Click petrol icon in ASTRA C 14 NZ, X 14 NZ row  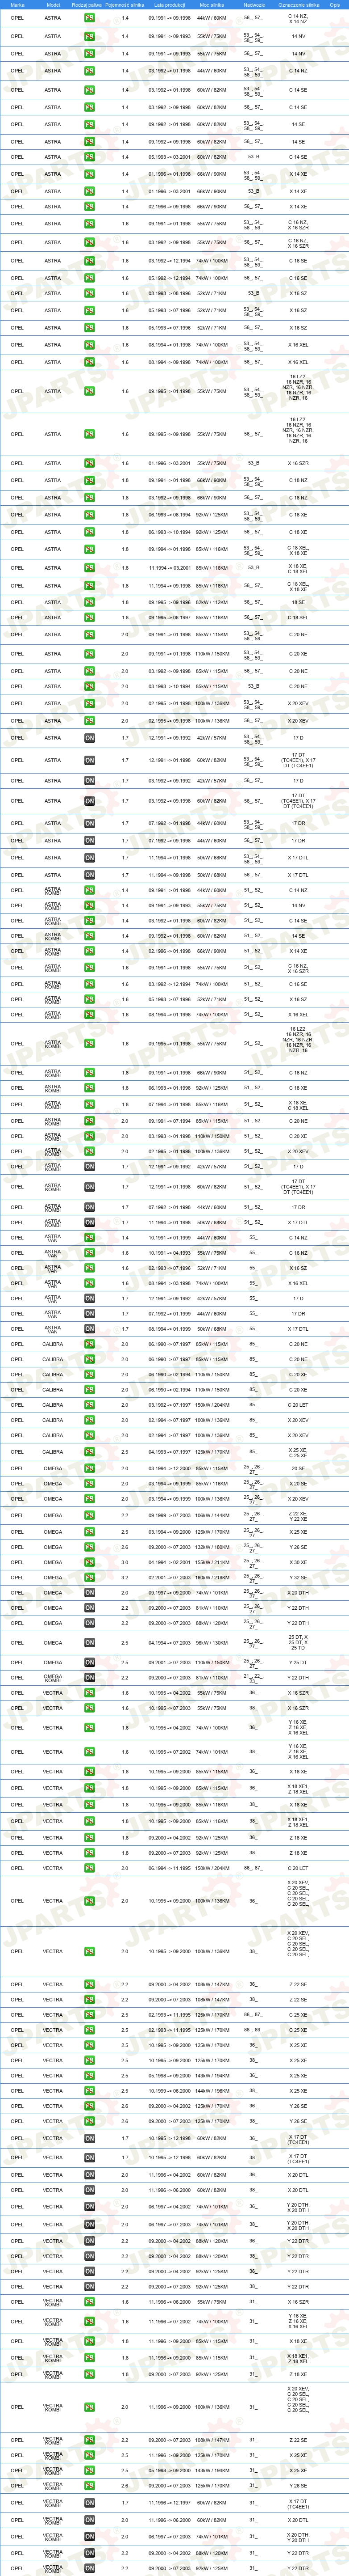90,19
